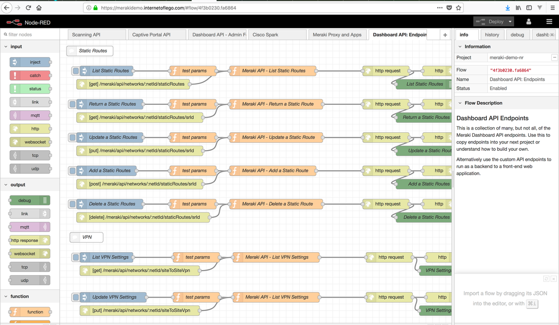Select the inject node in palette
Image resolution: width=559 pixels, height=325 pixels.
click(x=30, y=62)
